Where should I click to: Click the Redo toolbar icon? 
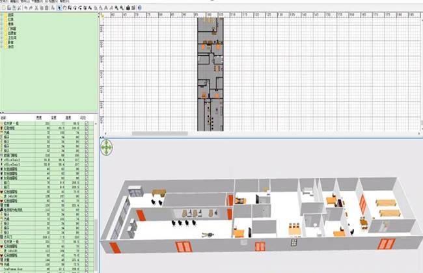tap(31, 8)
